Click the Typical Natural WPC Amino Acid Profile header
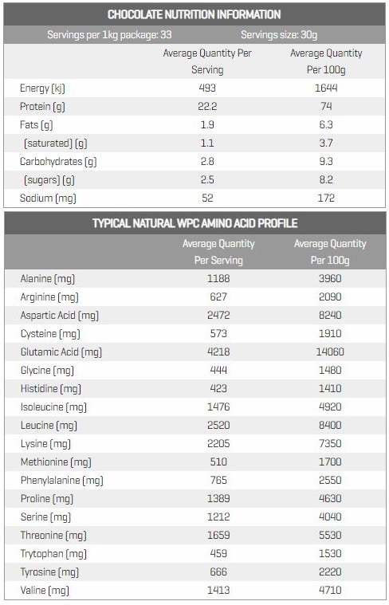Image resolution: width=389 pixels, height=605 pixels. pyautogui.click(x=194, y=223)
